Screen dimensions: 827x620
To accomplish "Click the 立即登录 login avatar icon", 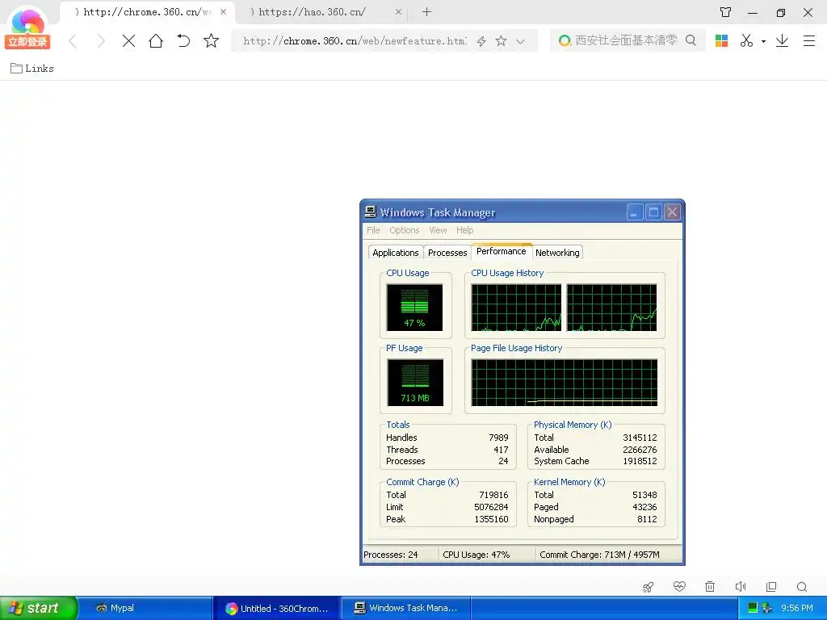I will coord(27,29).
